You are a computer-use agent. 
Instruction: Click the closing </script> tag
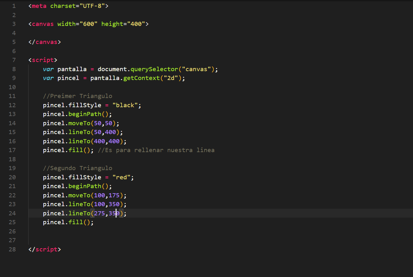[45, 249]
